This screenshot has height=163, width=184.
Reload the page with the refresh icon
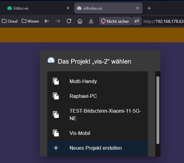tap(69, 21)
